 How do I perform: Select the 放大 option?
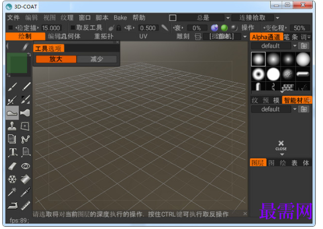56,59
